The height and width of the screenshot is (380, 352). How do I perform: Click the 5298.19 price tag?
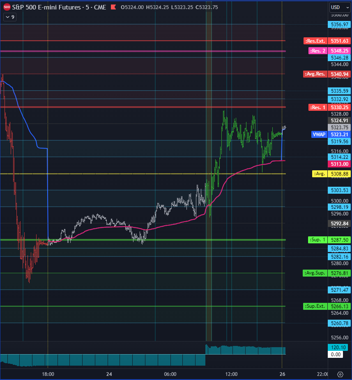coord(339,207)
